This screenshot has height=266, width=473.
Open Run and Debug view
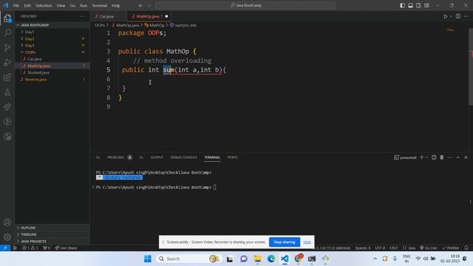point(7,62)
